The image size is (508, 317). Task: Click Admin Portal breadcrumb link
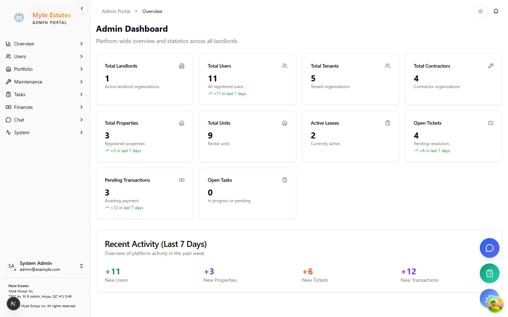(x=116, y=11)
